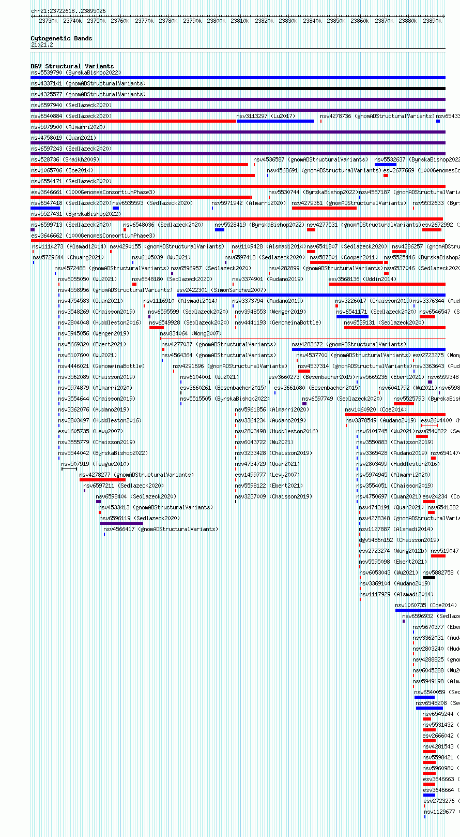Open the nsv4758019 (Quan2021) variant
The image size is (460, 837).
pyautogui.click(x=63, y=138)
